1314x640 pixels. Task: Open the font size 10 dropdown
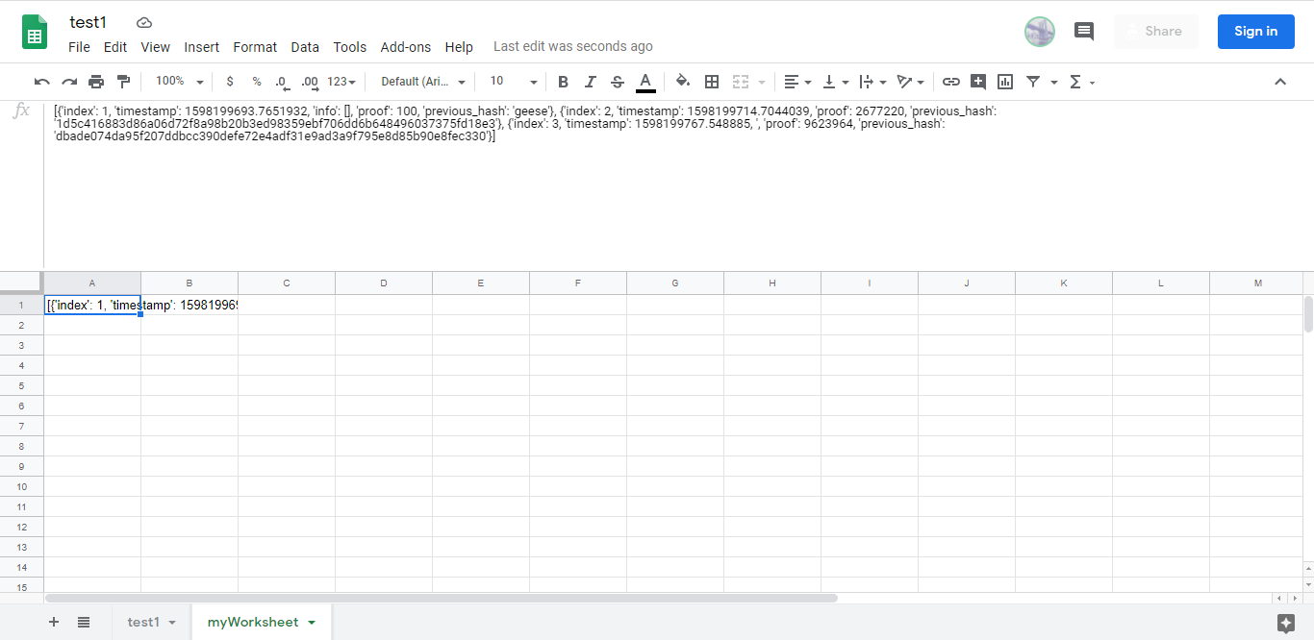pos(513,82)
